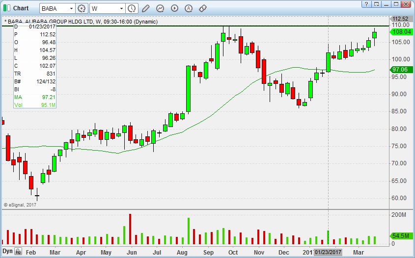
Task: Click the 200M volume axis label
Action: coord(399,215)
